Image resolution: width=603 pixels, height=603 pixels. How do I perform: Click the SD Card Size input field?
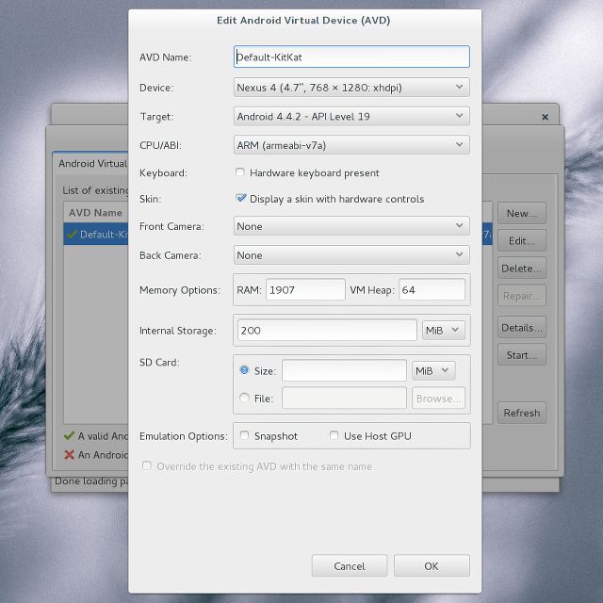click(344, 370)
